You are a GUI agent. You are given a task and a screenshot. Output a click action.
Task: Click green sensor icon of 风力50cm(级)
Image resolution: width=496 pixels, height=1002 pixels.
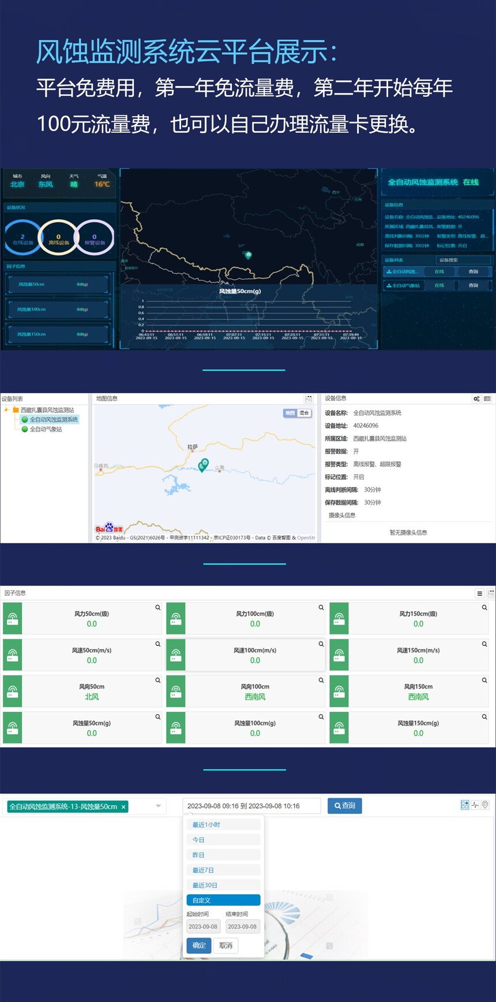(x=13, y=618)
